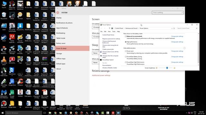Click the Screen brightness slider thumb
The height and width of the screenshot is (115, 206).
(x=167, y=68)
